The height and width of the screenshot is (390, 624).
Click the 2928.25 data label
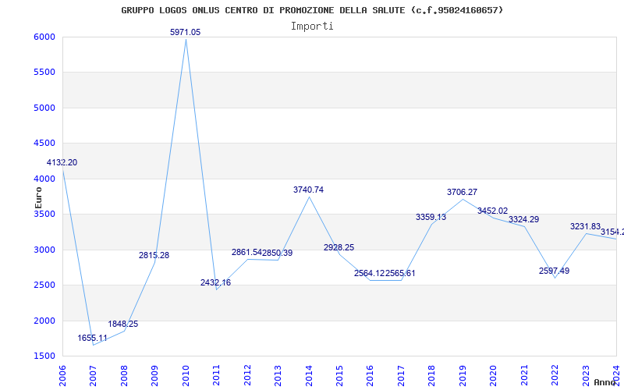(339, 247)
